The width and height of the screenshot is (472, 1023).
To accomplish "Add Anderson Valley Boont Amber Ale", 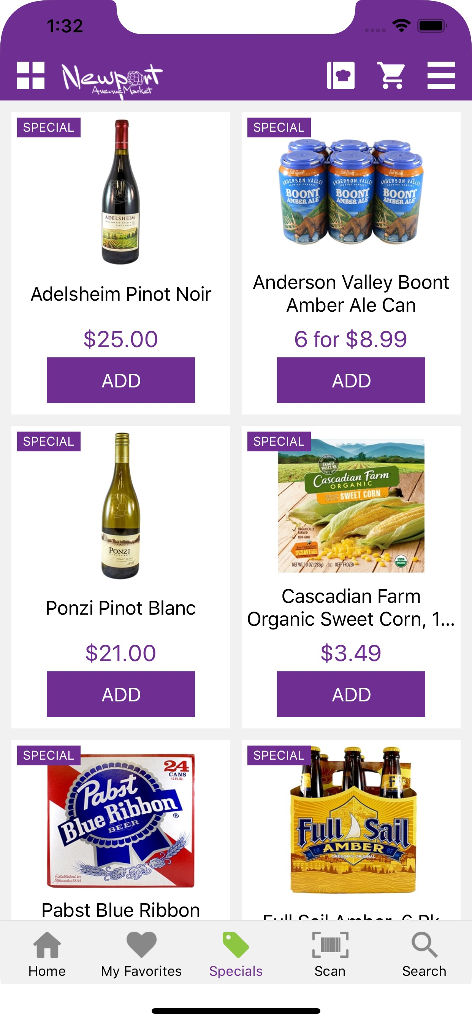I will pyautogui.click(x=351, y=380).
